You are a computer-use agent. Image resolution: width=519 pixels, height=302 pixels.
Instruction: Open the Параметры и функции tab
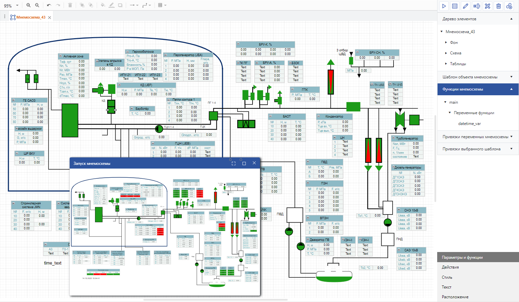click(478, 257)
